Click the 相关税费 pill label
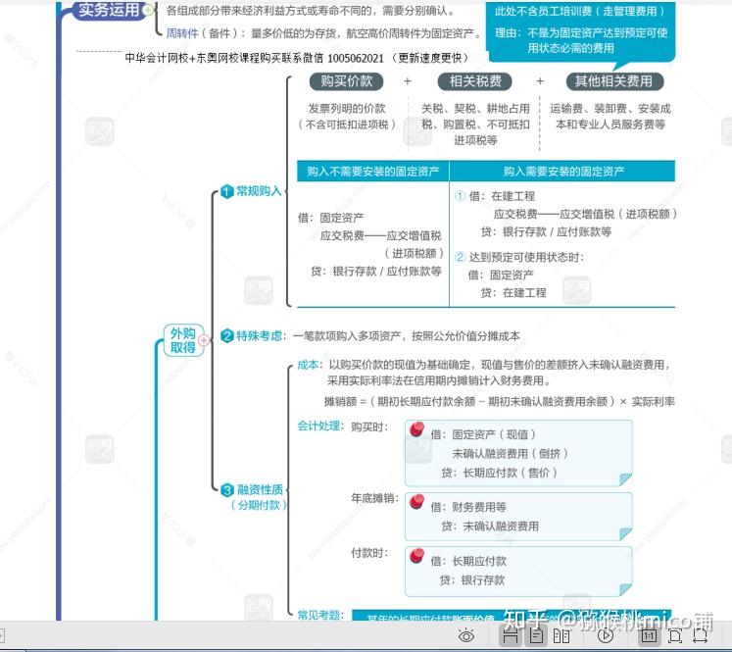Image resolution: width=732 pixels, height=652 pixels. (475, 81)
